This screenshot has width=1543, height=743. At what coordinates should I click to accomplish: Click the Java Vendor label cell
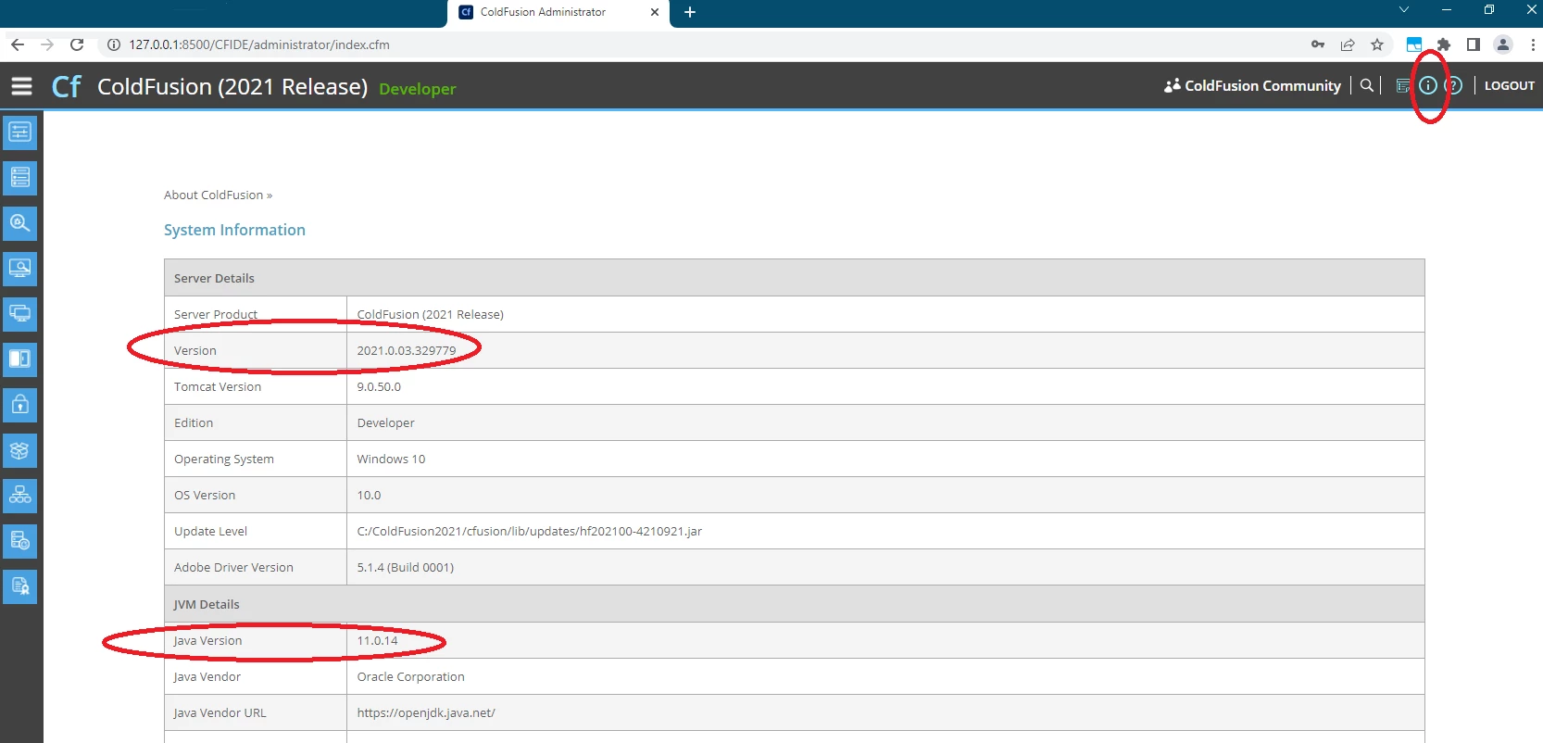[256, 676]
